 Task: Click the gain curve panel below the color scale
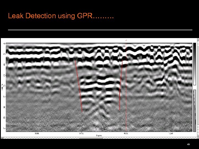(x=194, y=111)
